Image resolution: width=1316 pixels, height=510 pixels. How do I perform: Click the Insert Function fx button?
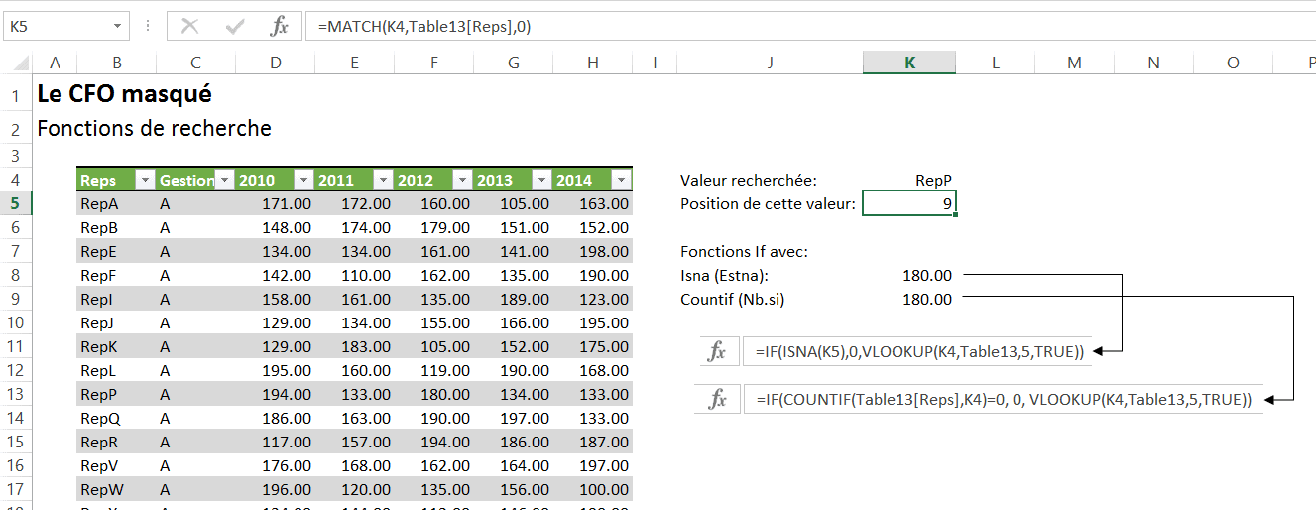[x=280, y=27]
